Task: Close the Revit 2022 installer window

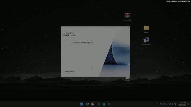Action: pyautogui.click(x=129, y=28)
